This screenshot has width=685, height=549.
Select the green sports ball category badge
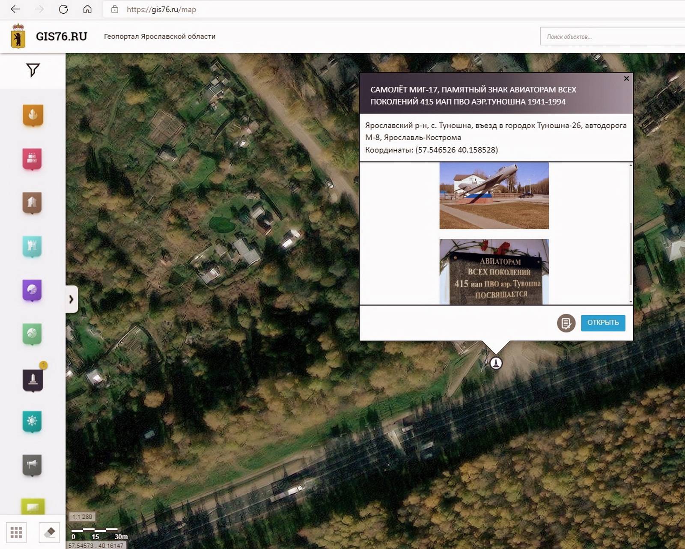click(32, 334)
